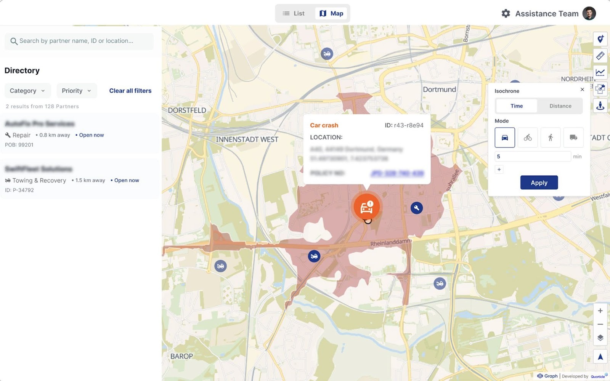Image resolution: width=610 pixels, height=381 pixels.
Task: Open the map layers switcher
Action: pyautogui.click(x=600, y=337)
